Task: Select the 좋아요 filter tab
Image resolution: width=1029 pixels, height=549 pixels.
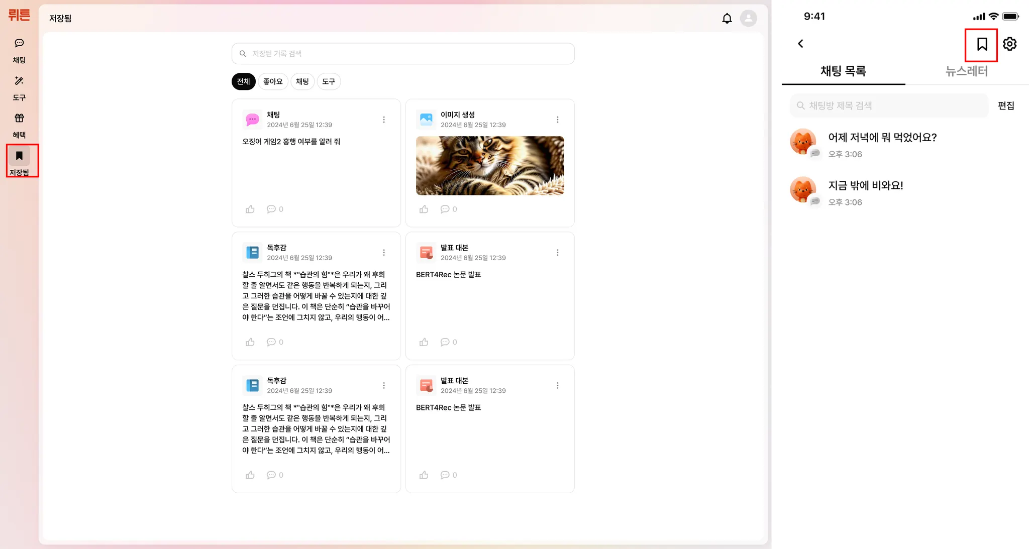Action: 273,81
